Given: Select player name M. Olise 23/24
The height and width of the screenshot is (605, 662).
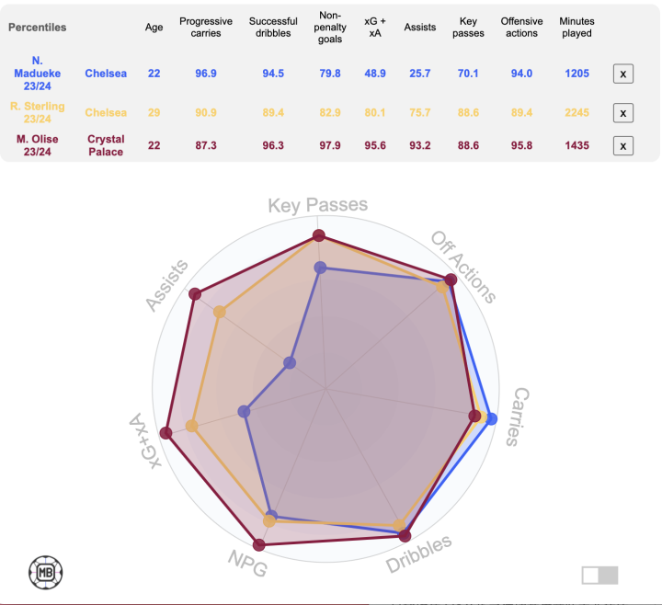Looking at the screenshot, I should [x=37, y=145].
